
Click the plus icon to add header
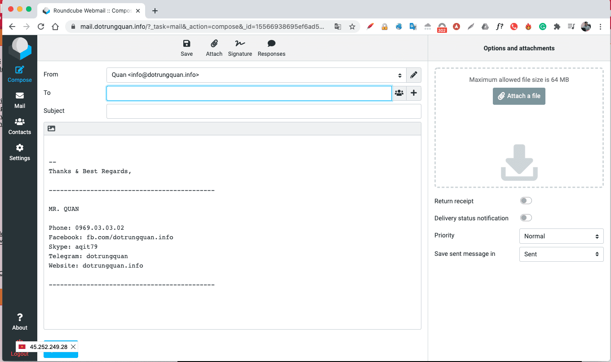tap(414, 93)
